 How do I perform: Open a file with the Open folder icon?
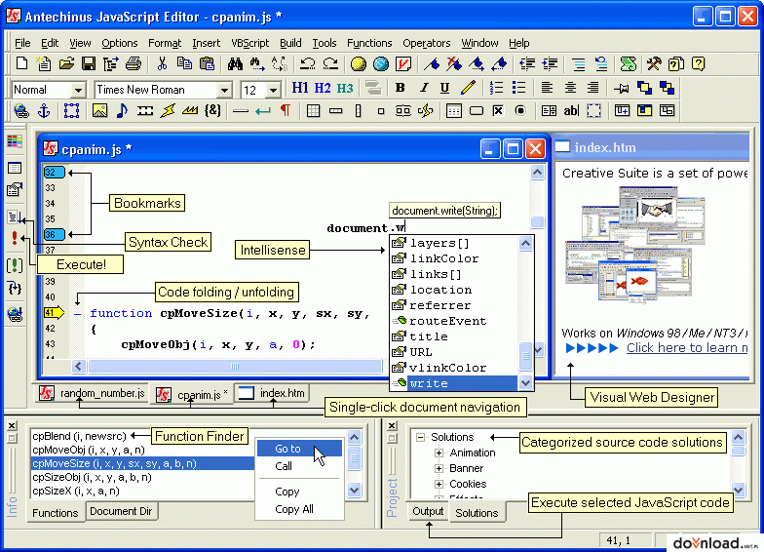pyautogui.click(x=66, y=63)
